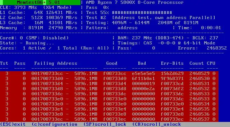Viewport: 230px width, 127px height.
Task: Click the good value f08733d4
Action: pos(115,84)
